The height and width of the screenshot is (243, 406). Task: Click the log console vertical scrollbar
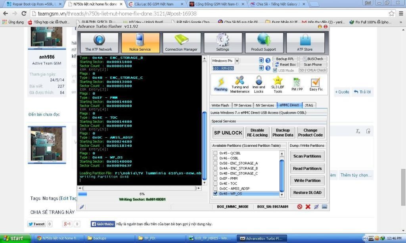pos(204,120)
